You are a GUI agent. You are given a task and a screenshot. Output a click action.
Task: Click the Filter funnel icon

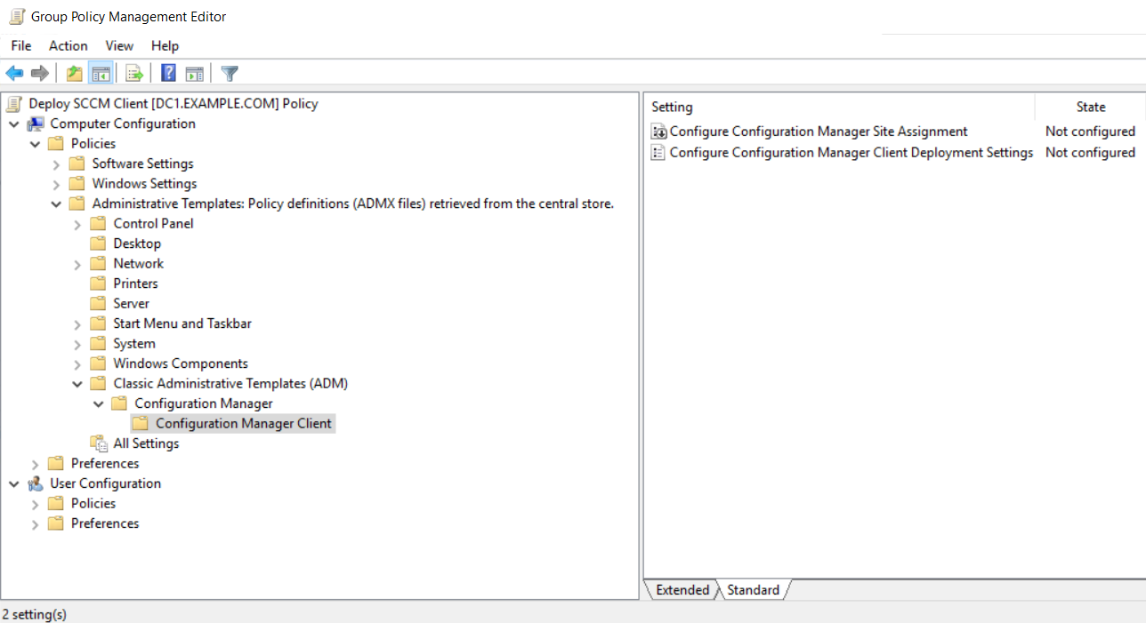pos(230,74)
